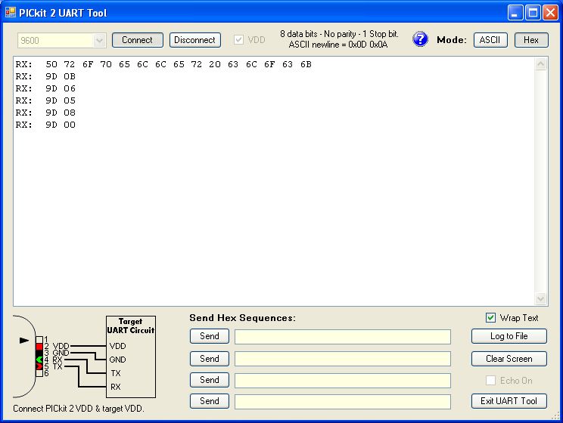The height and width of the screenshot is (423, 563).
Task: Click the 'RX: 9D 05' line
Action: click(x=45, y=100)
